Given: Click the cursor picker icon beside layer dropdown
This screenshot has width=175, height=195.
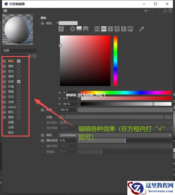Looking at the screenshot, I should tap(34, 56).
